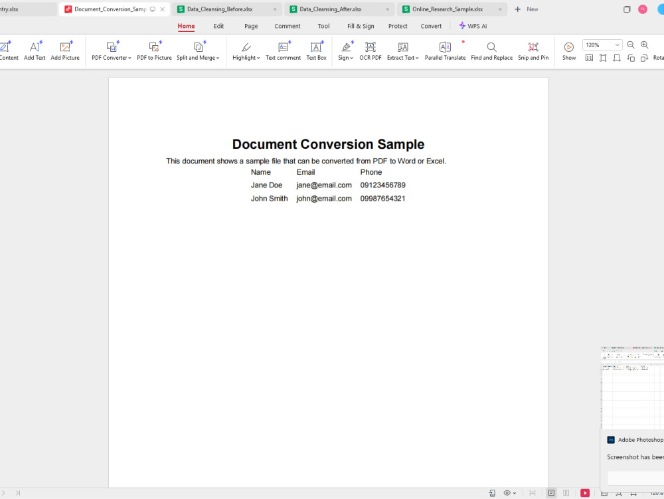Click the New tab button

pyautogui.click(x=527, y=9)
